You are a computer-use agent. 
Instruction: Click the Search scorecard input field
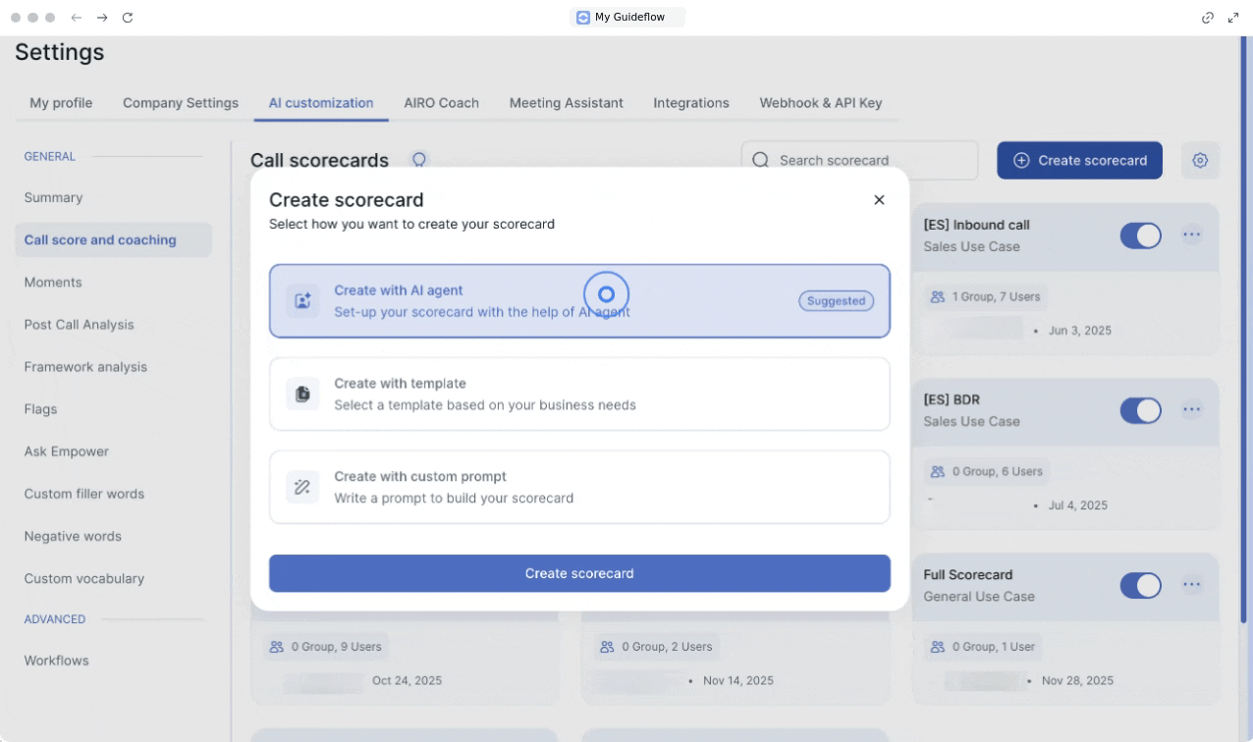[869, 161]
